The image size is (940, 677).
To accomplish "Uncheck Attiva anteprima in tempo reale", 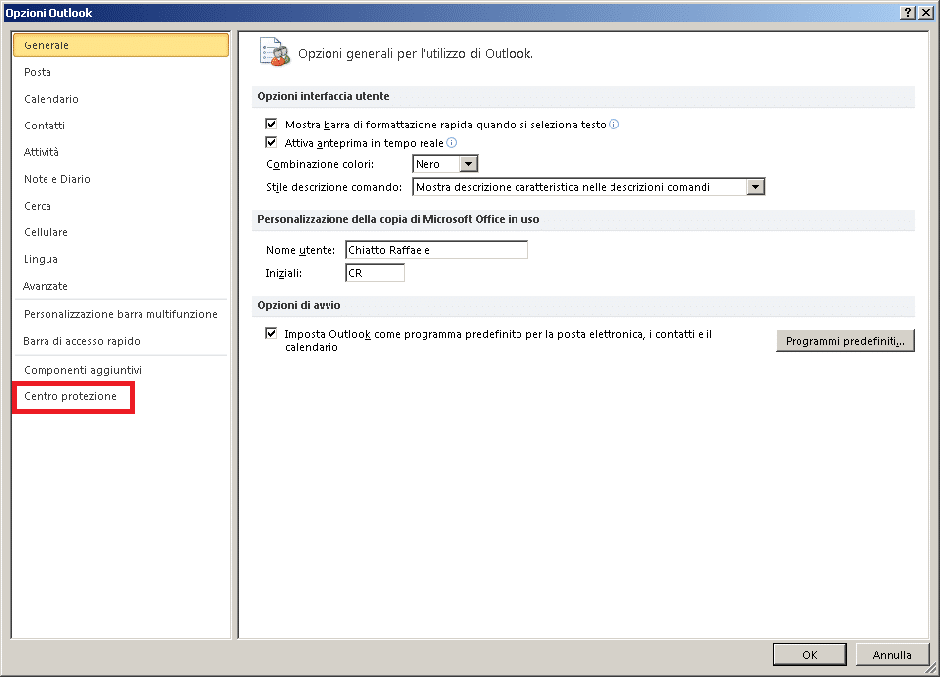I will tap(271, 142).
